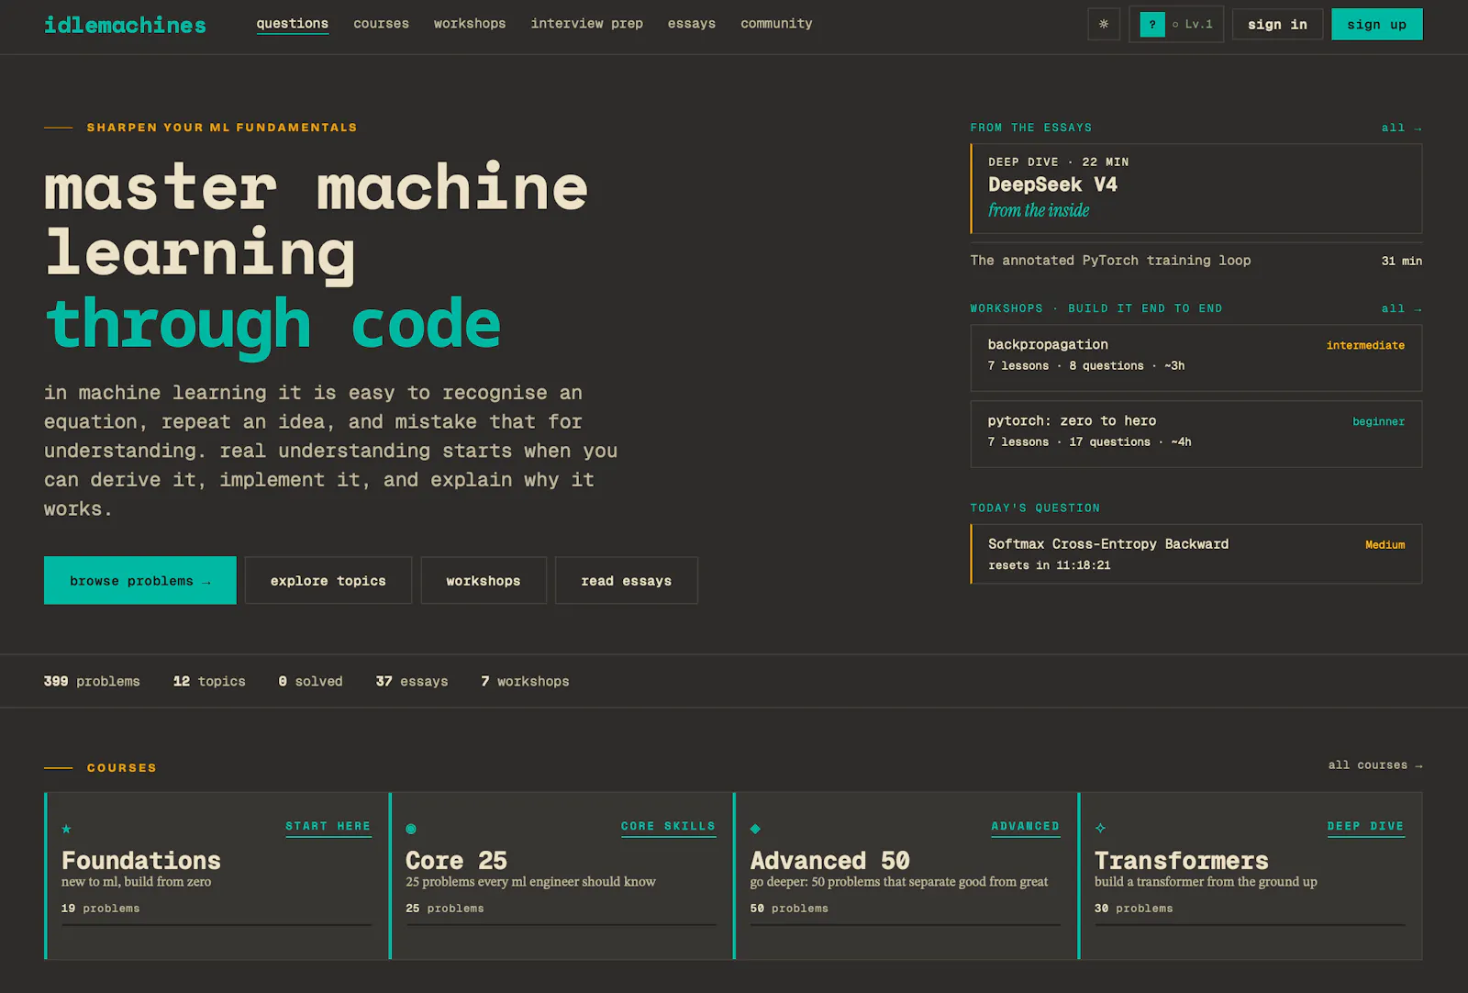Click the circle icon on Core 25 card

411,829
